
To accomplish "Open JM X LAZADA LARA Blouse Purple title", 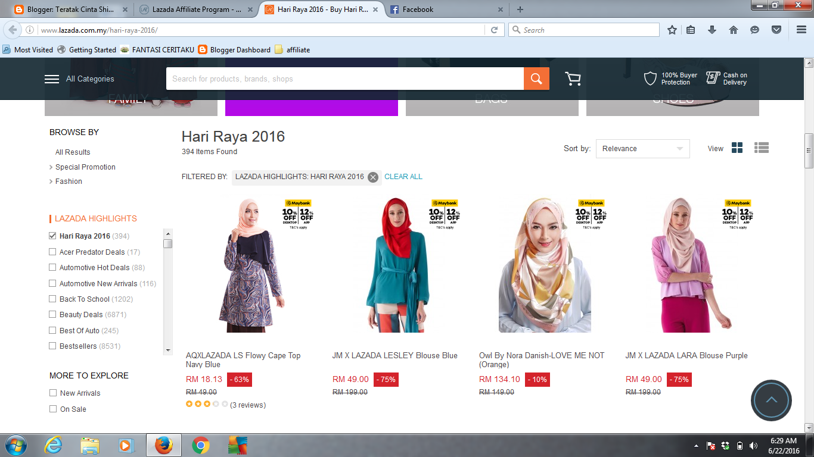I will (686, 356).
